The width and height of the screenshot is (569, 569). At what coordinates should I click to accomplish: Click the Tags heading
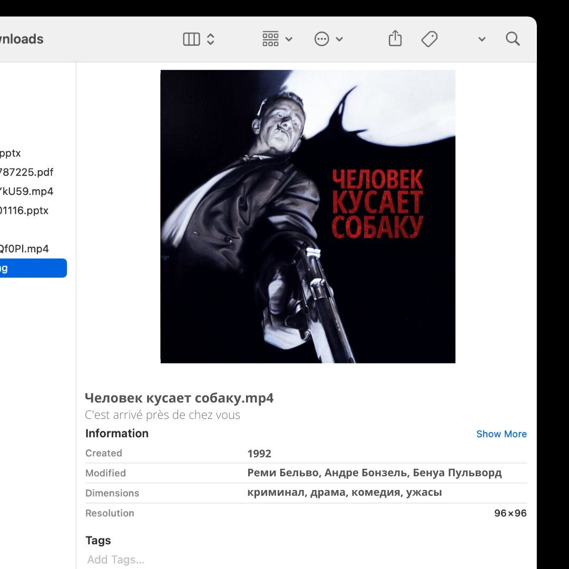pyautogui.click(x=98, y=541)
